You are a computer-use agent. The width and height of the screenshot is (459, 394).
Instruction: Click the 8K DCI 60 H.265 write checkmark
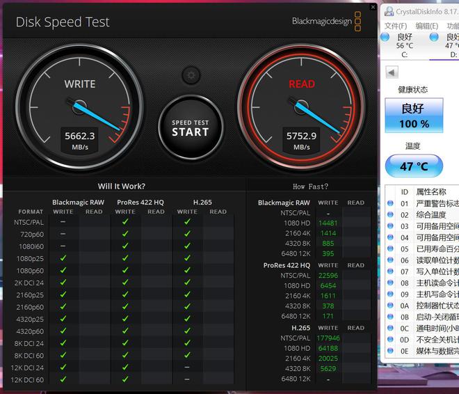pos(187,355)
